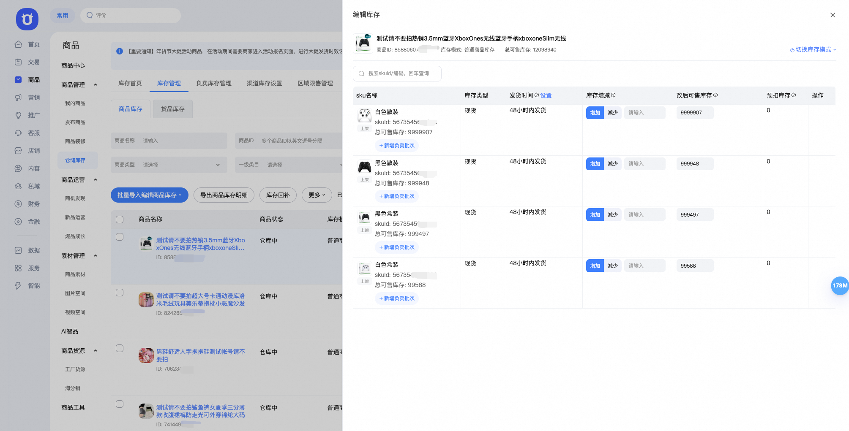The width and height of the screenshot is (849, 431).
Task: Open the 金融 sidebar icon
Action: [18, 222]
